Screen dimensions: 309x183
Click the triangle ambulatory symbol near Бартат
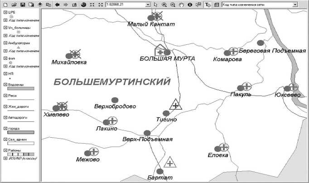[x=170, y=162]
